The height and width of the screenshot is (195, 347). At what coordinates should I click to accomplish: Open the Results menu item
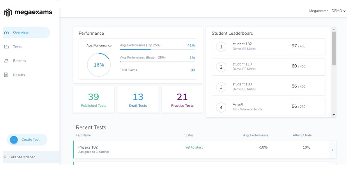click(x=19, y=75)
